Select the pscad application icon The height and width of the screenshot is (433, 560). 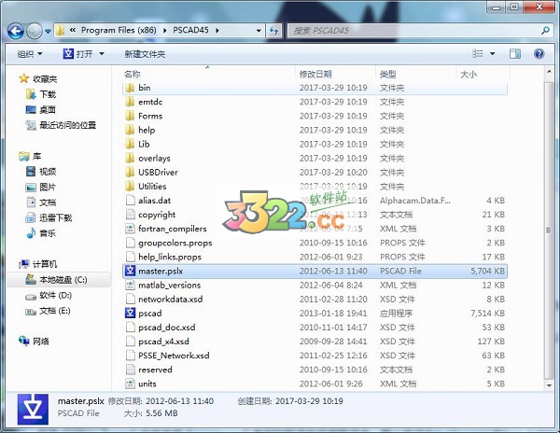pyautogui.click(x=130, y=313)
